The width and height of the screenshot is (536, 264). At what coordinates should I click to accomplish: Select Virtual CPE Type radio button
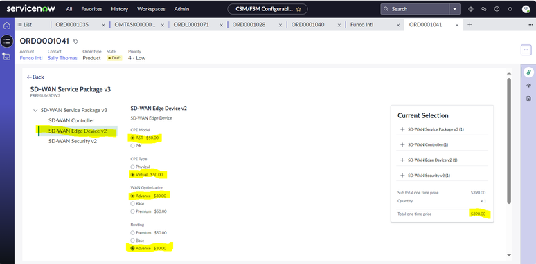pyautogui.click(x=132, y=175)
